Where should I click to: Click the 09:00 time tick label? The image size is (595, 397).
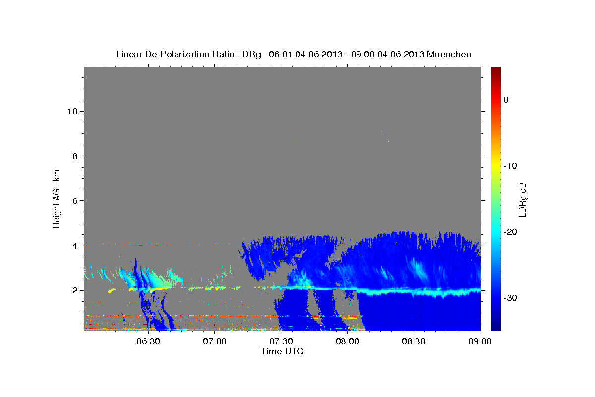(480, 342)
